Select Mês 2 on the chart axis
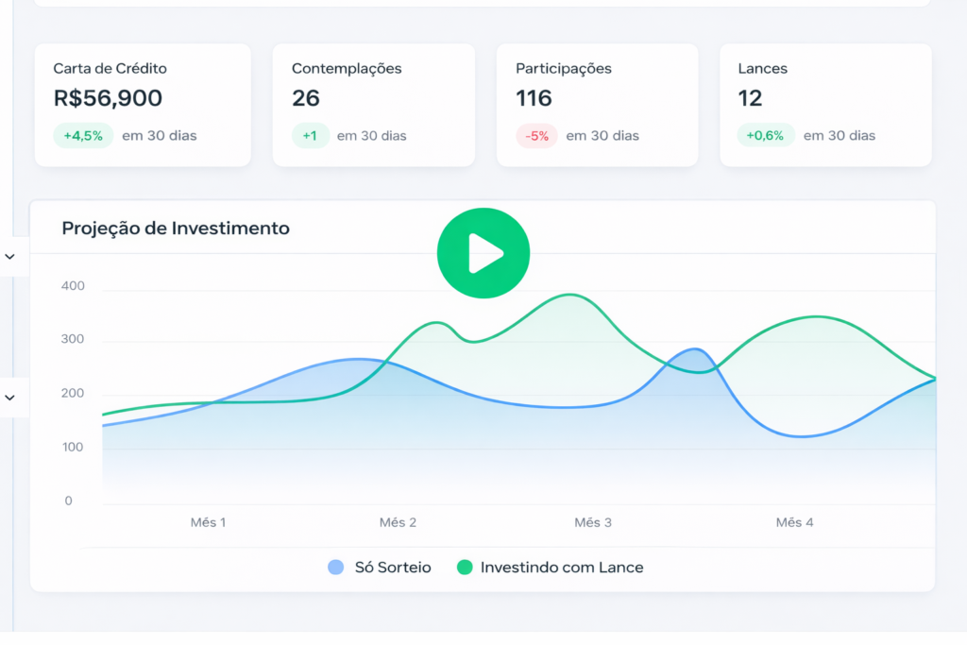Viewport: 967px width, 645px height. (x=398, y=522)
